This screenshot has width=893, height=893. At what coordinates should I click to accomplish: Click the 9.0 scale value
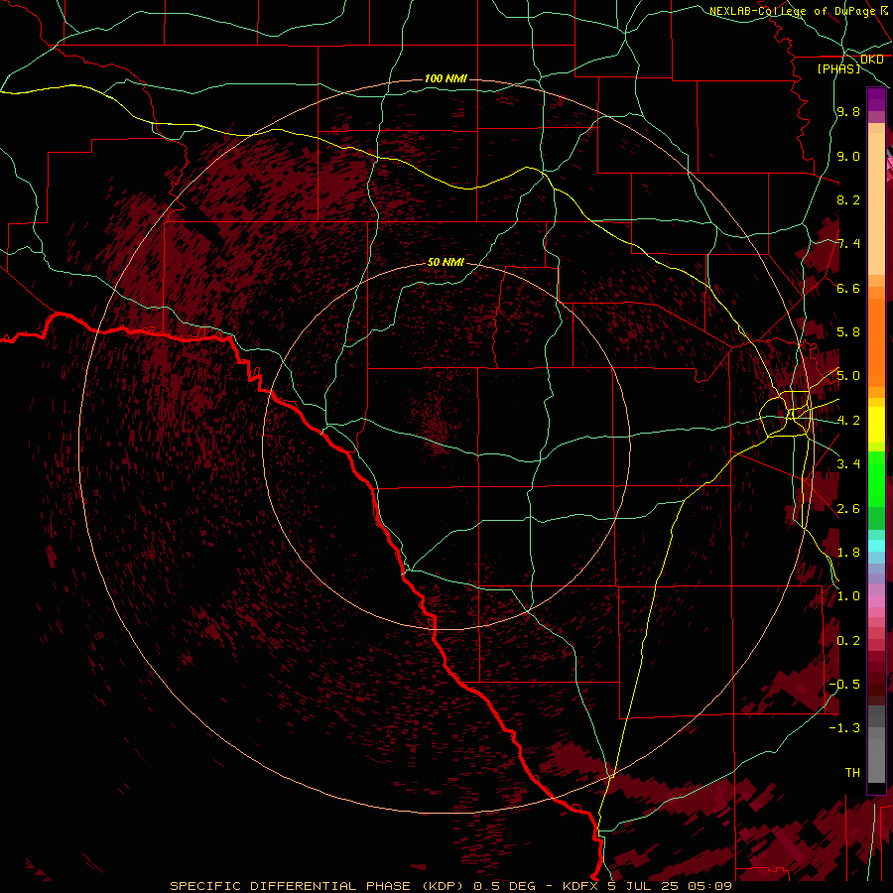[x=848, y=156]
